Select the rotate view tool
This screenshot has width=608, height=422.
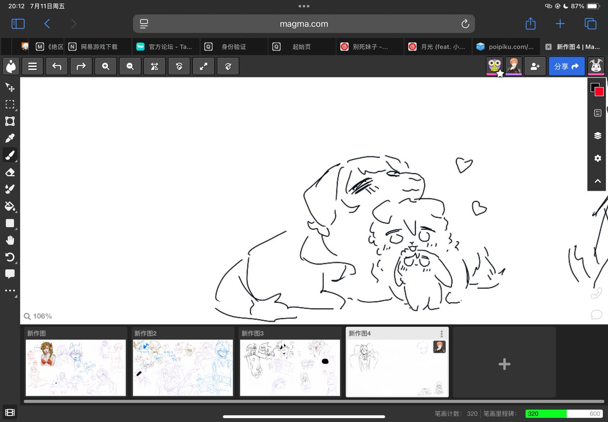(x=10, y=257)
